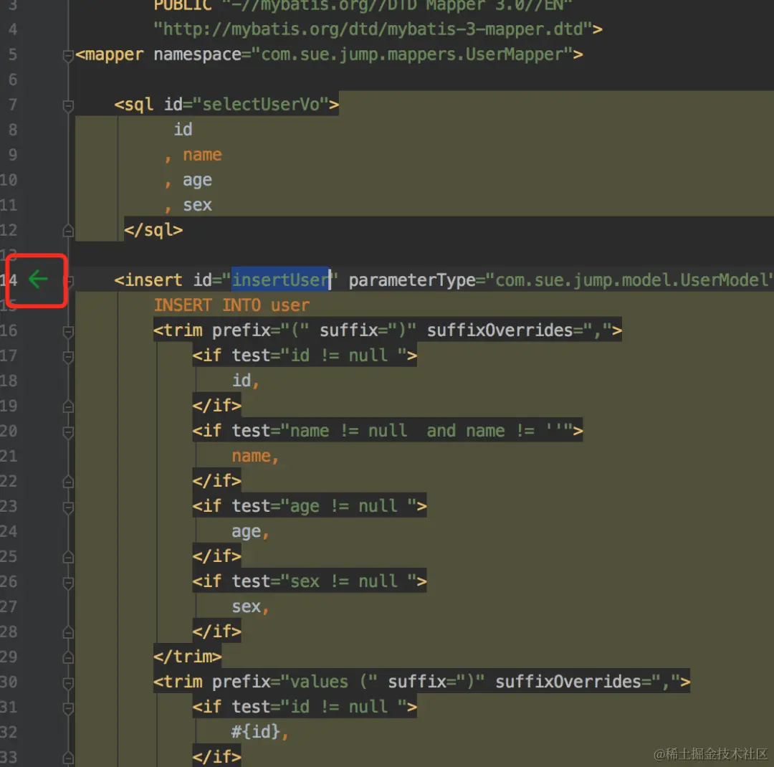Viewport: 774px width, 767px height.
Task: Click the com.sue.jump.mappers.UserMapper namespace value
Action: tap(411, 54)
